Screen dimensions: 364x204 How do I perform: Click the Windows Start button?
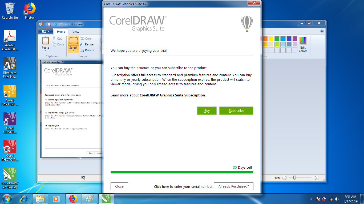tap(7, 199)
